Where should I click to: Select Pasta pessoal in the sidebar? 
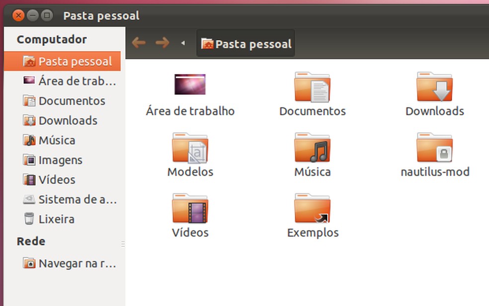point(63,62)
